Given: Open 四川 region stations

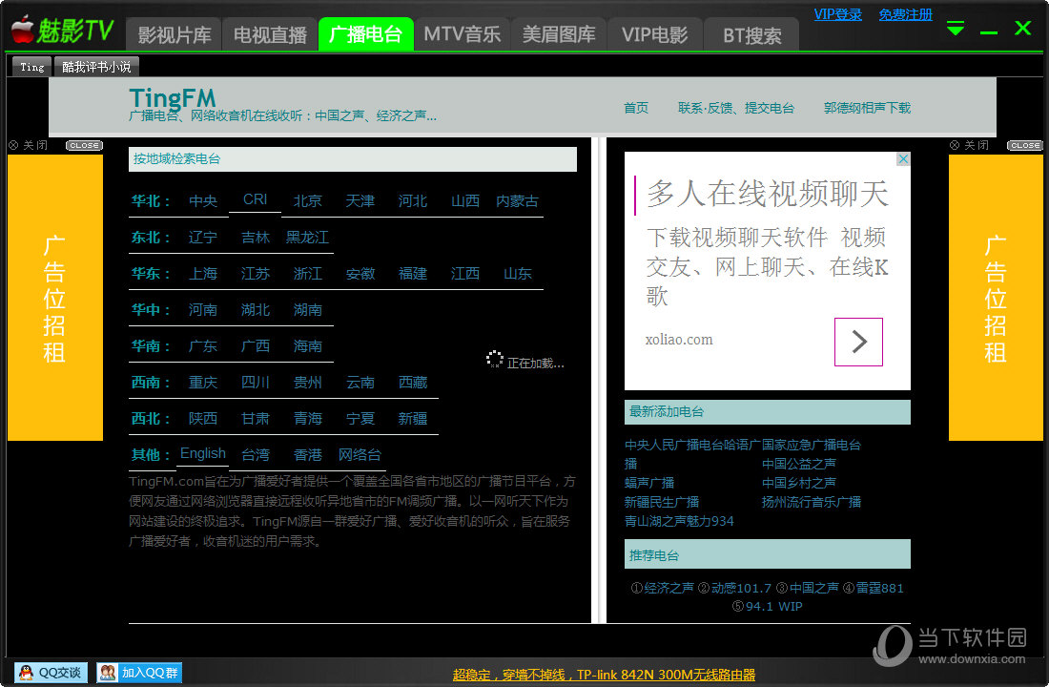Looking at the screenshot, I should 255,382.
